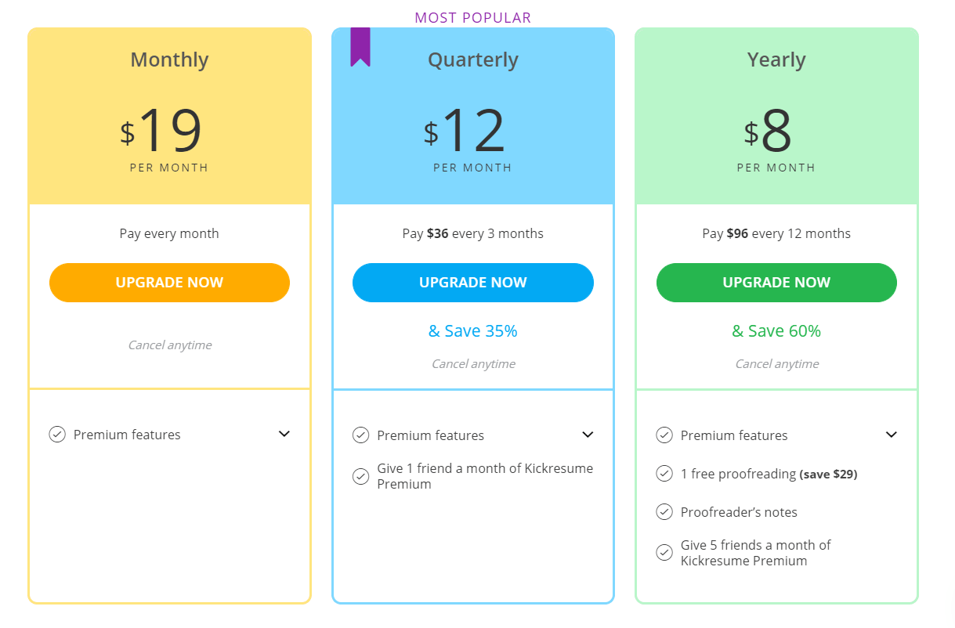Toggle the check circle next to Premium features in Yearly plan

point(664,435)
